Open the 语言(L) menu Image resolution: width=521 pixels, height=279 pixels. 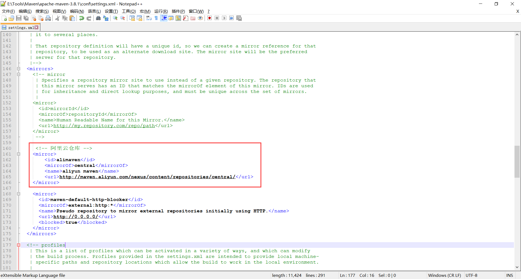(94, 11)
